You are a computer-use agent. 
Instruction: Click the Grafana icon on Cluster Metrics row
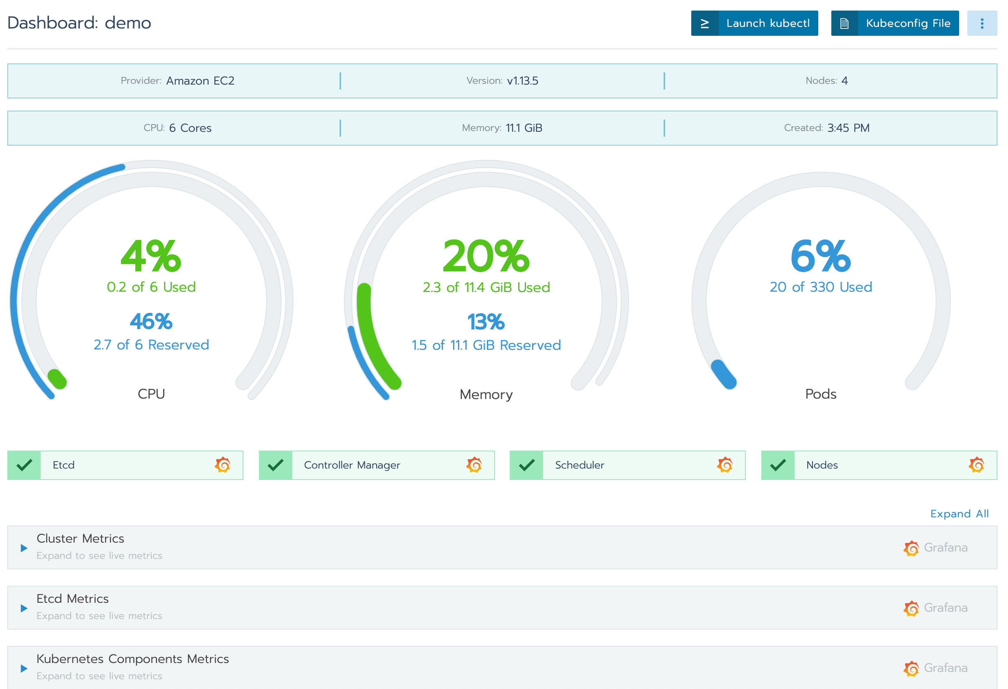[912, 547]
